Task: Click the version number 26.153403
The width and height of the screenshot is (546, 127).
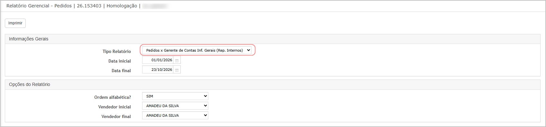Action: pos(89,6)
